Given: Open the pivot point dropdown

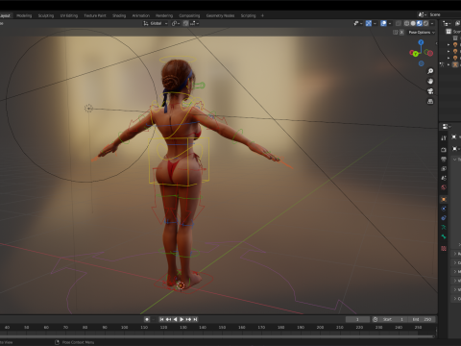Looking at the screenshot, I should coord(176,23).
